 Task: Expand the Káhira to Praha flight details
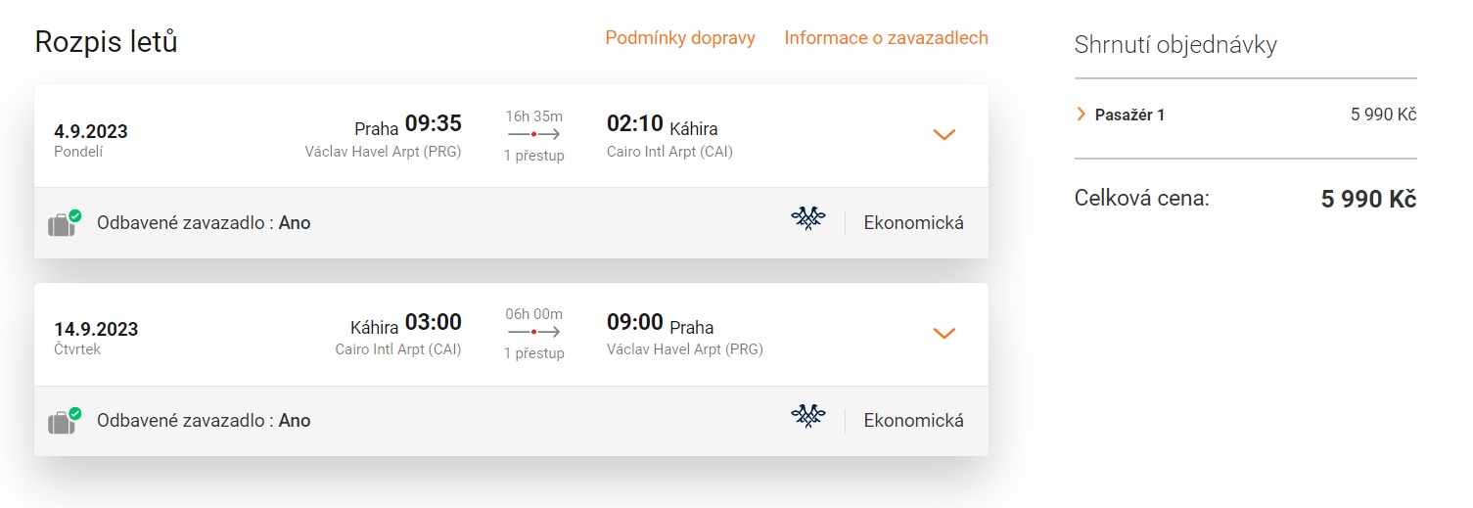point(944,333)
